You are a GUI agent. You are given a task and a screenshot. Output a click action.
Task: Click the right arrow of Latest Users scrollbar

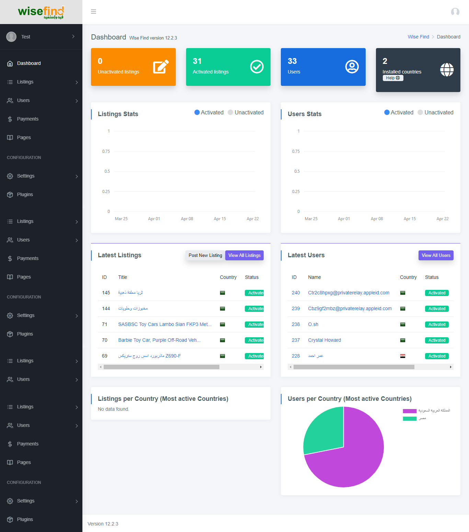(x=451, y=367)
